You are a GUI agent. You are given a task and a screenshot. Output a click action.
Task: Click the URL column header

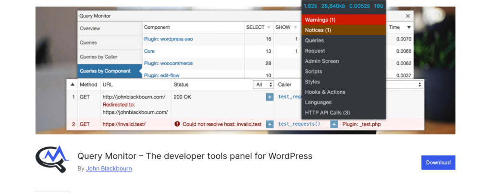click(x=108, y=84)
